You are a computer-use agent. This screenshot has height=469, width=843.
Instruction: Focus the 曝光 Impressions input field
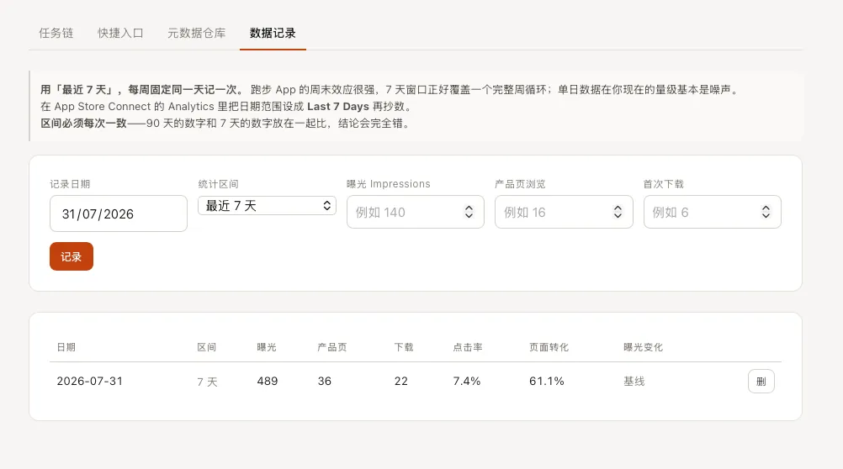point(415,212)
